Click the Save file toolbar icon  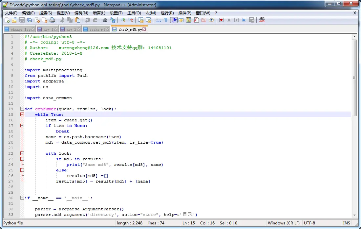[22, 20]
